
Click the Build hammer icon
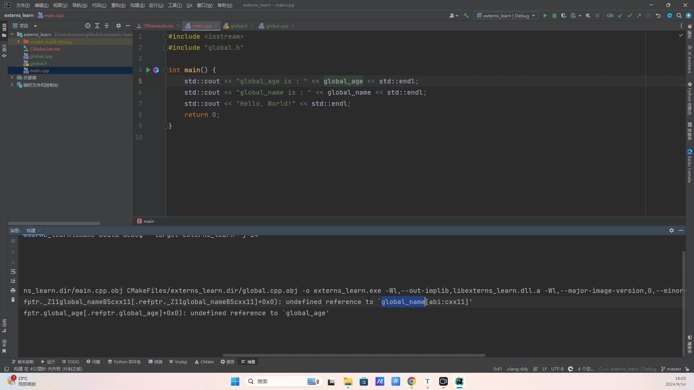(466, 16)
